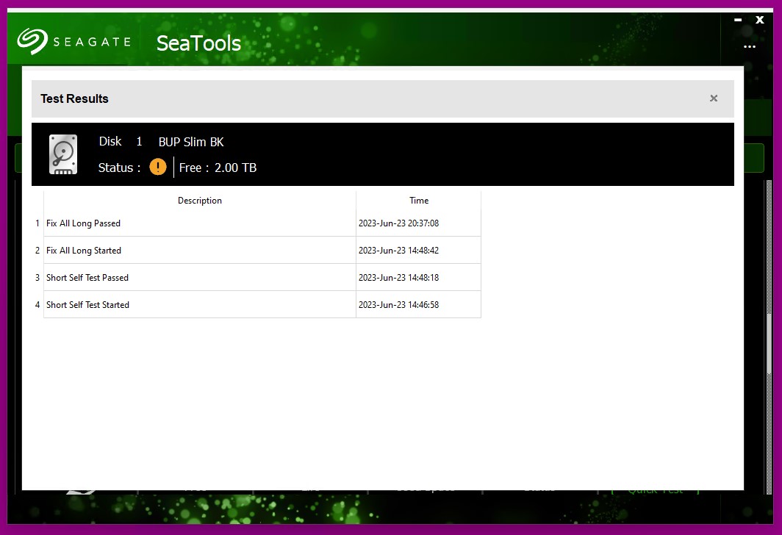Screen dimensions: 782x535
Task: Click the hard drive icon for Disk 1
Action: [63, 154]
